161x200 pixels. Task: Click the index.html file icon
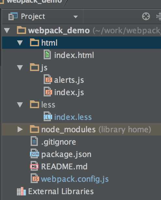coord(47,55)
